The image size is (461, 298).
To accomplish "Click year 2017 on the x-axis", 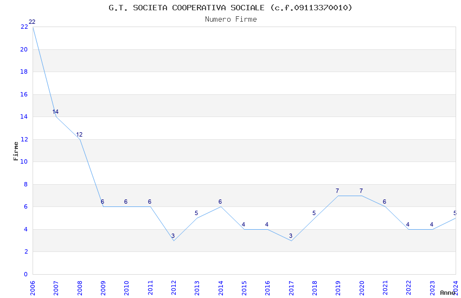I will [291, 288].
